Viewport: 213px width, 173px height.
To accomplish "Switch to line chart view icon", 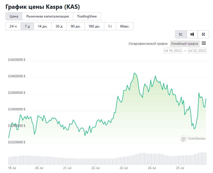I will click(x=181, y=34).
